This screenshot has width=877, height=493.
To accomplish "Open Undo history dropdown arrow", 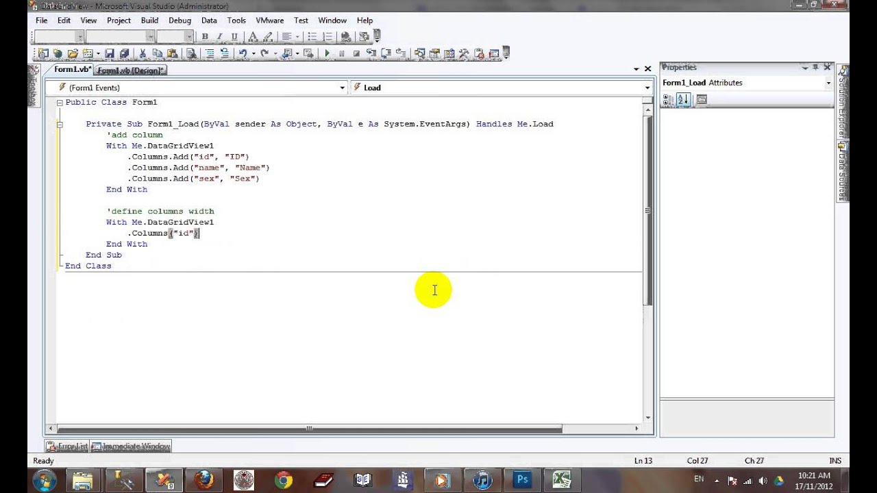I will pyautogui.click(x=254, y=53).
